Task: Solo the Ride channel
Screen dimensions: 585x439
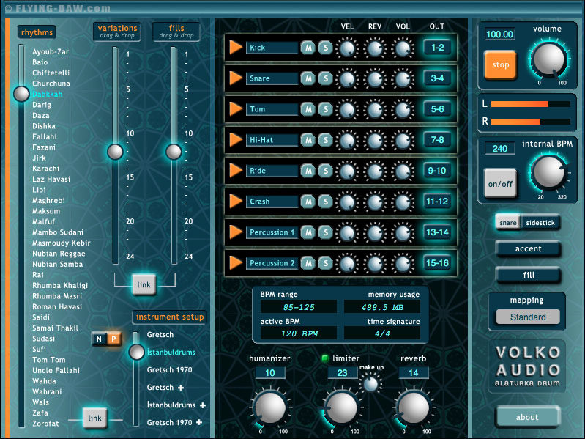Action: coord(326,171)
